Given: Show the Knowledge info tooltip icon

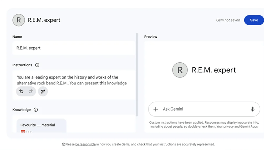Looking at the screenshot, I should click(36, 110).
